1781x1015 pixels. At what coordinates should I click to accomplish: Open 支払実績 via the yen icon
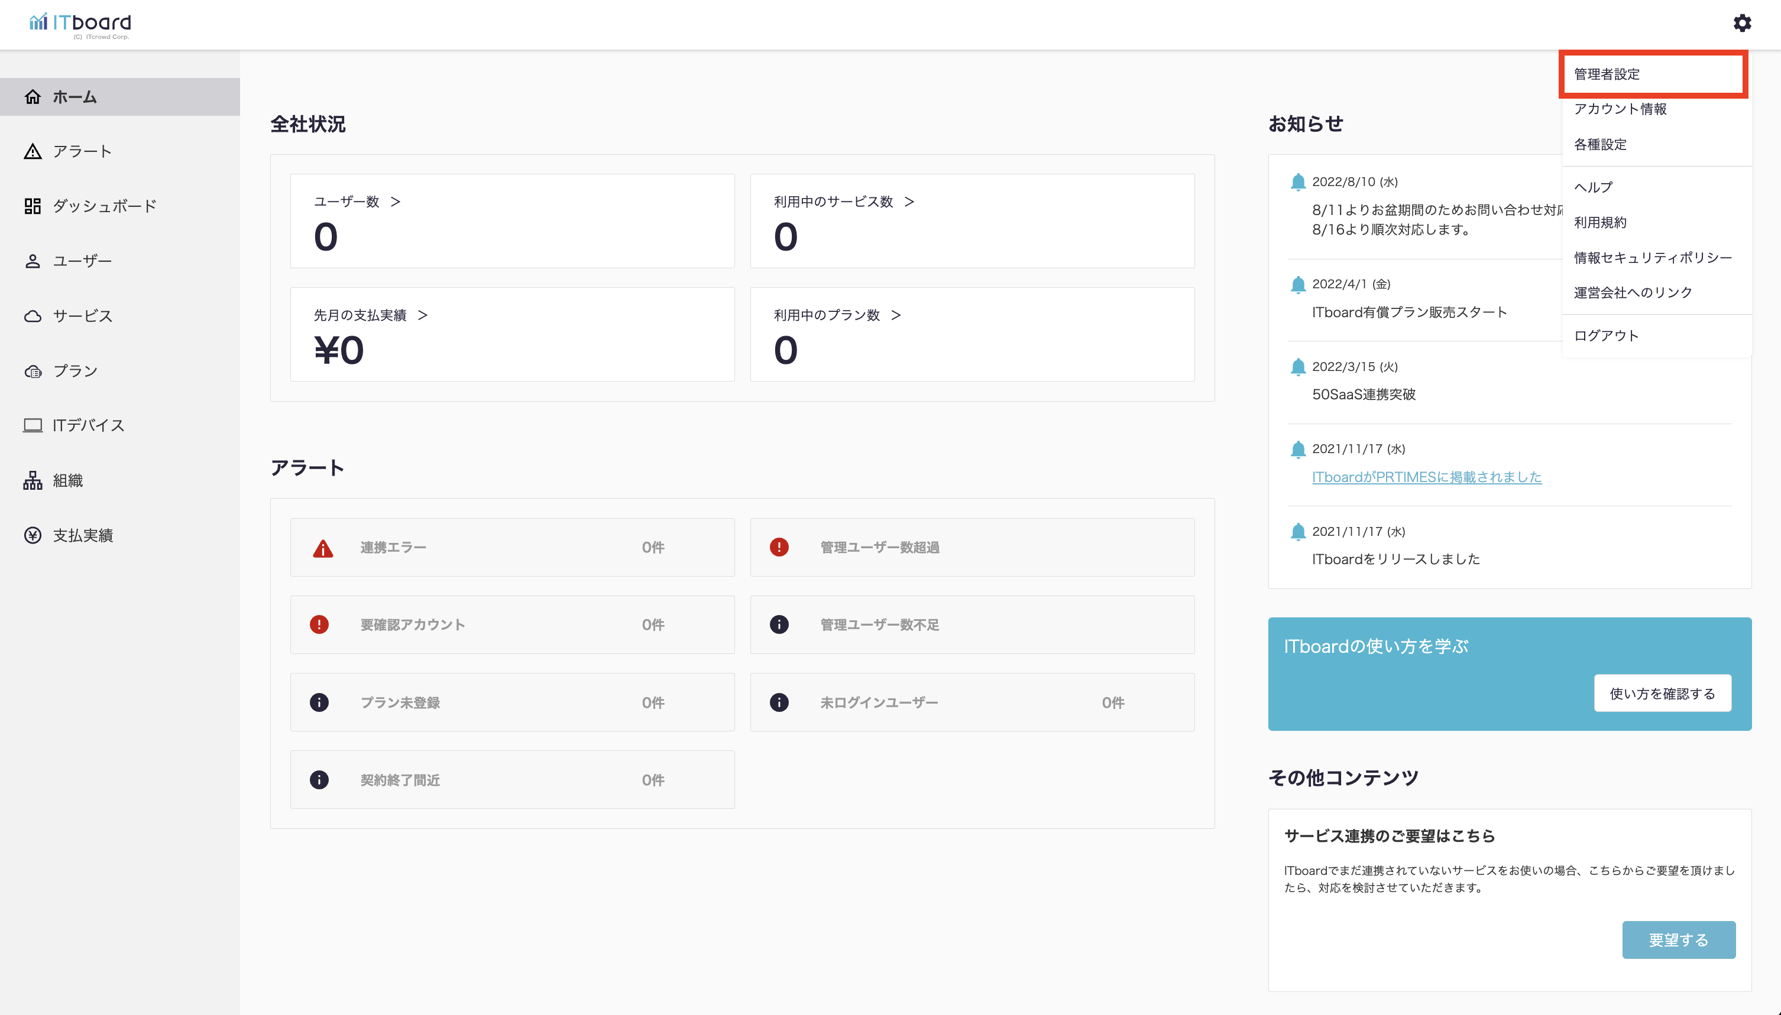[x=33, y=535]
